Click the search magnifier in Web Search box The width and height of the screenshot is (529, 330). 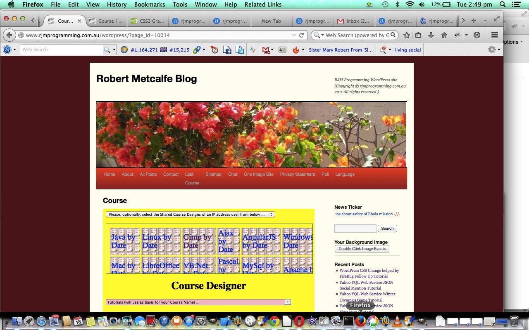pos(393,35)
